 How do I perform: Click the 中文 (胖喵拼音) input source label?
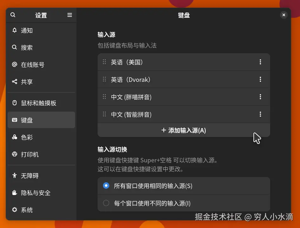[x=131, y=97]
